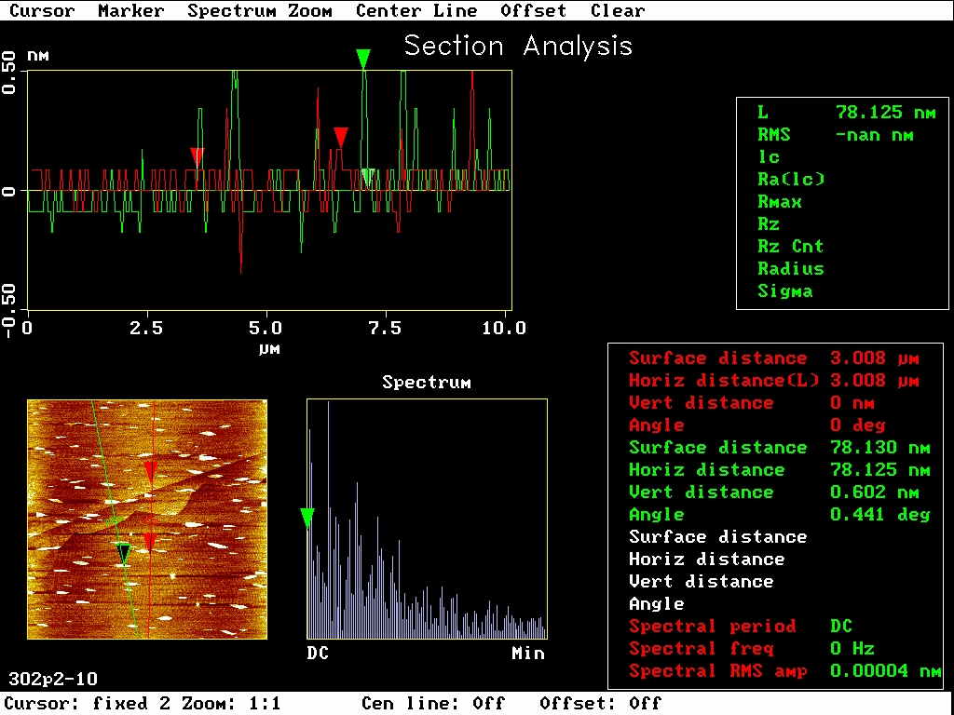Click the Ra(lc) label
Image resolution: width=954 pixels, height=715 pixels.
coord(791,180)
